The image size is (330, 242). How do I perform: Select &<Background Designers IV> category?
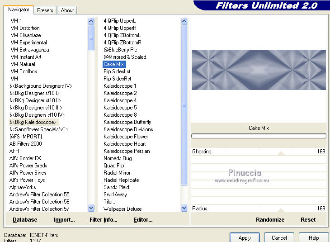pos(41,86)
